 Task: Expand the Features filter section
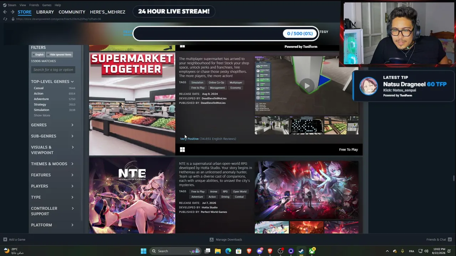[52, 175]
